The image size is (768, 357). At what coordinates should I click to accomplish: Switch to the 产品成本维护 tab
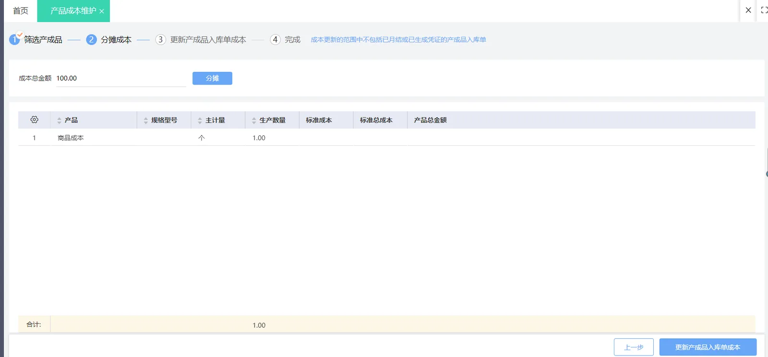[x=73, y=11]
